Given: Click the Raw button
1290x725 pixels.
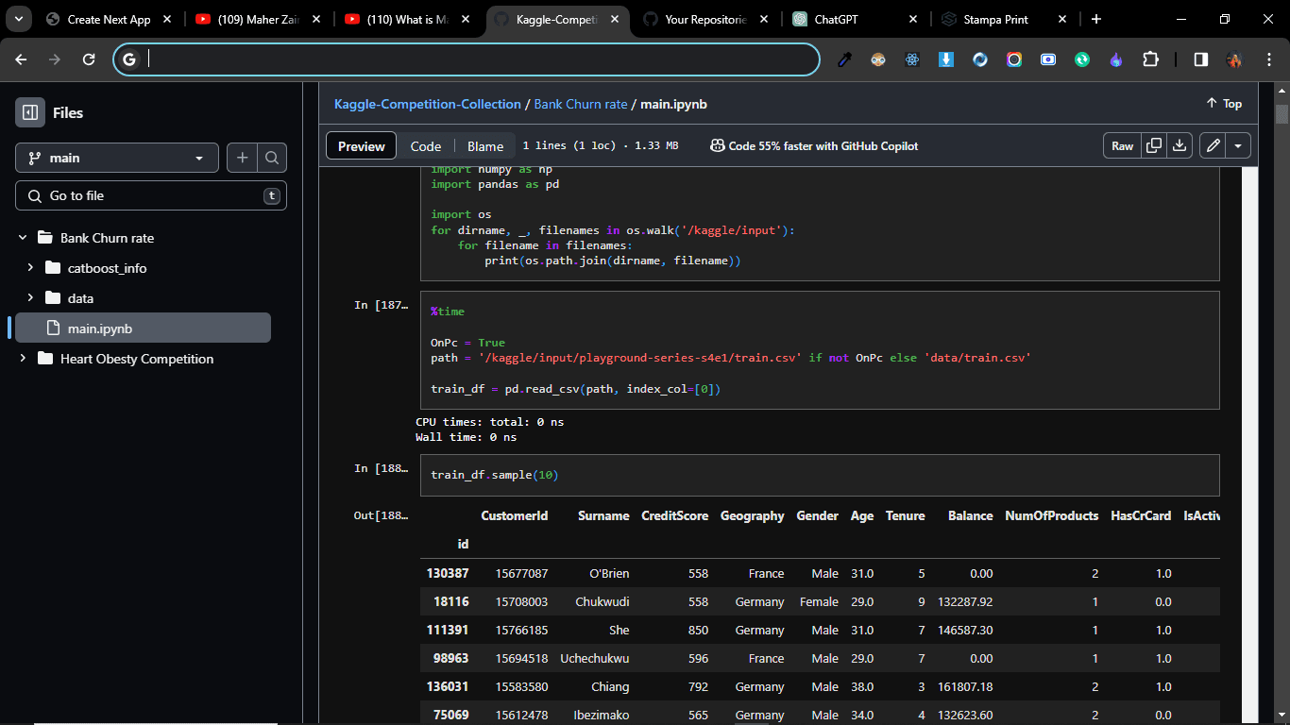Looking at the screenshot, I should point(1122,145).
